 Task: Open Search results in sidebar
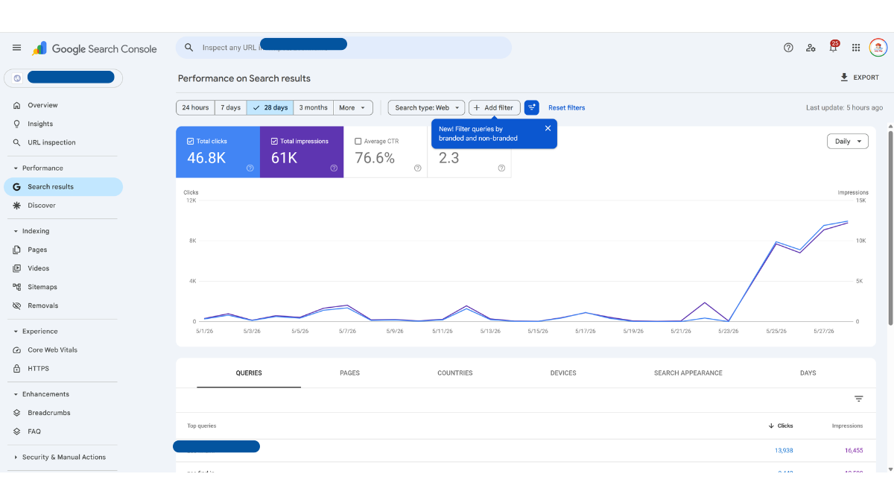click(x=63, y=187)
